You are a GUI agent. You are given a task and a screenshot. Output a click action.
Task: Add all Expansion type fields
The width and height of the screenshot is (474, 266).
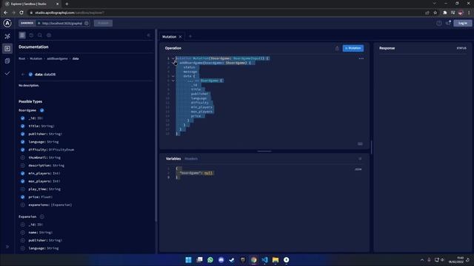click(x=42, y=216)
